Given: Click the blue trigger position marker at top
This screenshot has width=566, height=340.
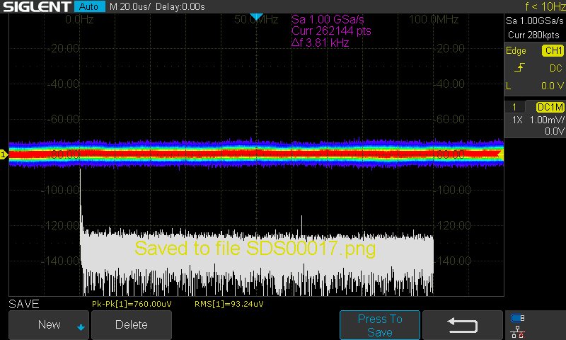Looking at the screenshot, I should point(256,16).
